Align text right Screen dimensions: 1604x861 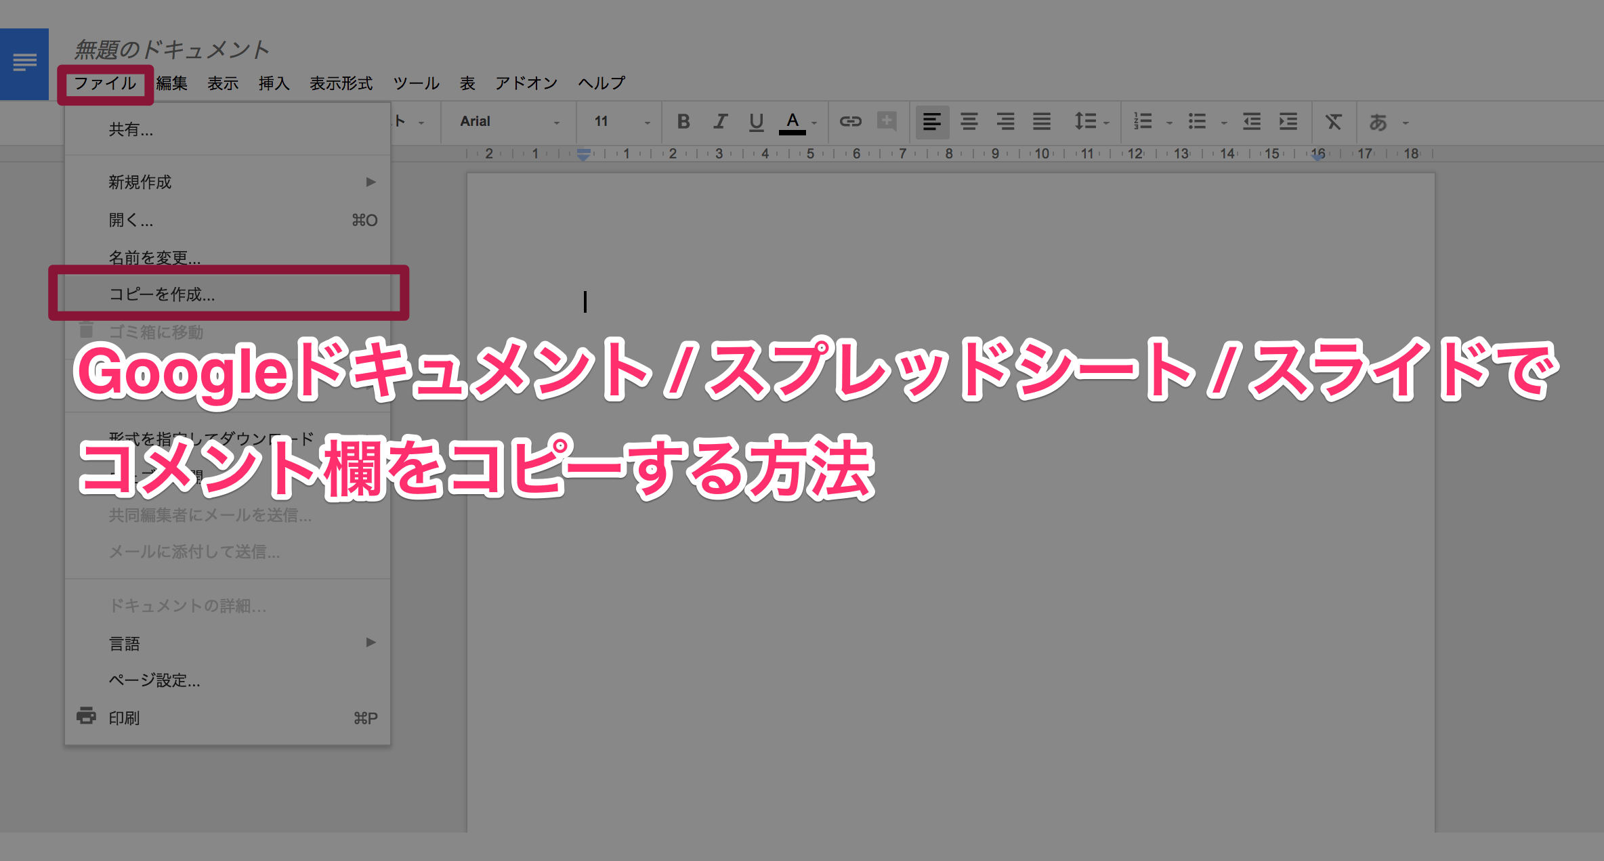(1005, 122)
